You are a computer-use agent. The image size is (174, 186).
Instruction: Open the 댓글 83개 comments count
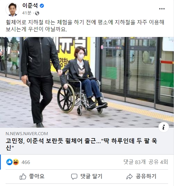coord(135,162)
